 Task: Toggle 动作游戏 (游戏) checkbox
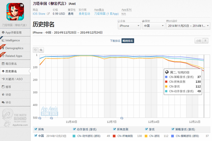tap(74, 129)
